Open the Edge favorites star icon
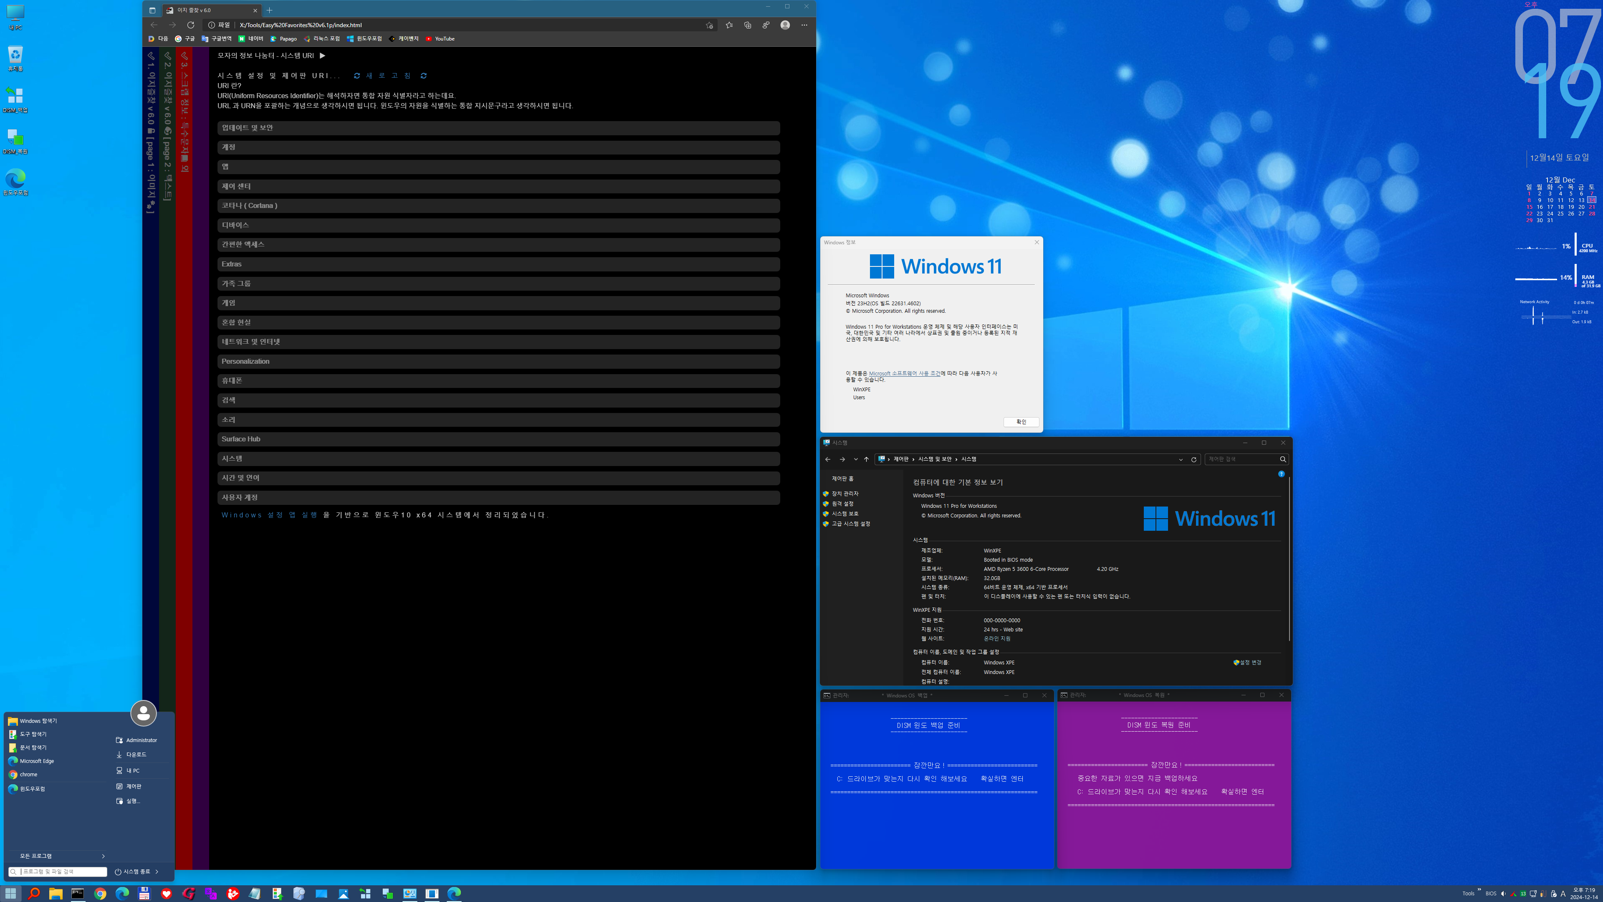The width and height of the screenshot is (1603, 902). pyautogui.click(x=729, y=25)
